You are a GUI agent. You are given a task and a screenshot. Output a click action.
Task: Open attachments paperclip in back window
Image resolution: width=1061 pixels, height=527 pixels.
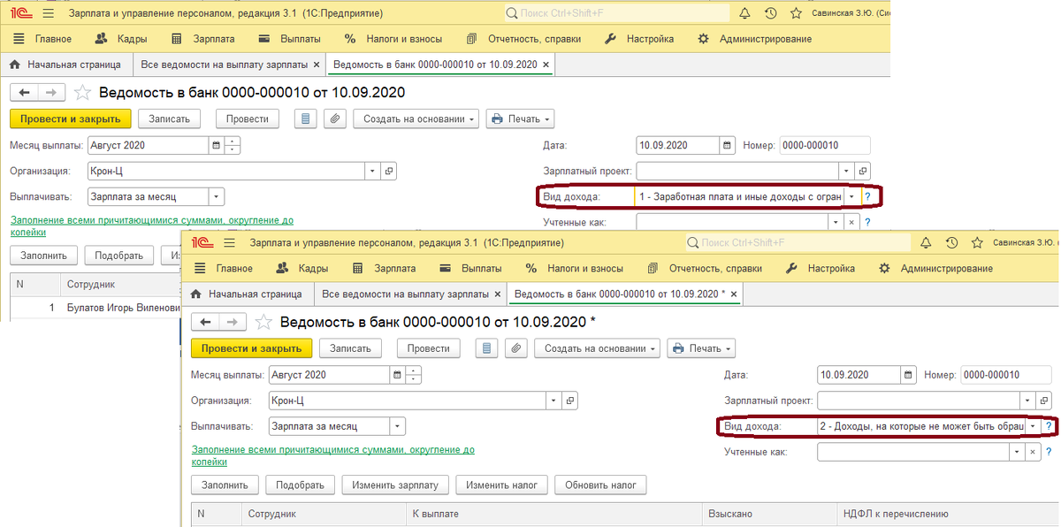tap(334, 118)
